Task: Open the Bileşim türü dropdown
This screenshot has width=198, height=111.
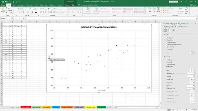Action: tap(192, 79)
